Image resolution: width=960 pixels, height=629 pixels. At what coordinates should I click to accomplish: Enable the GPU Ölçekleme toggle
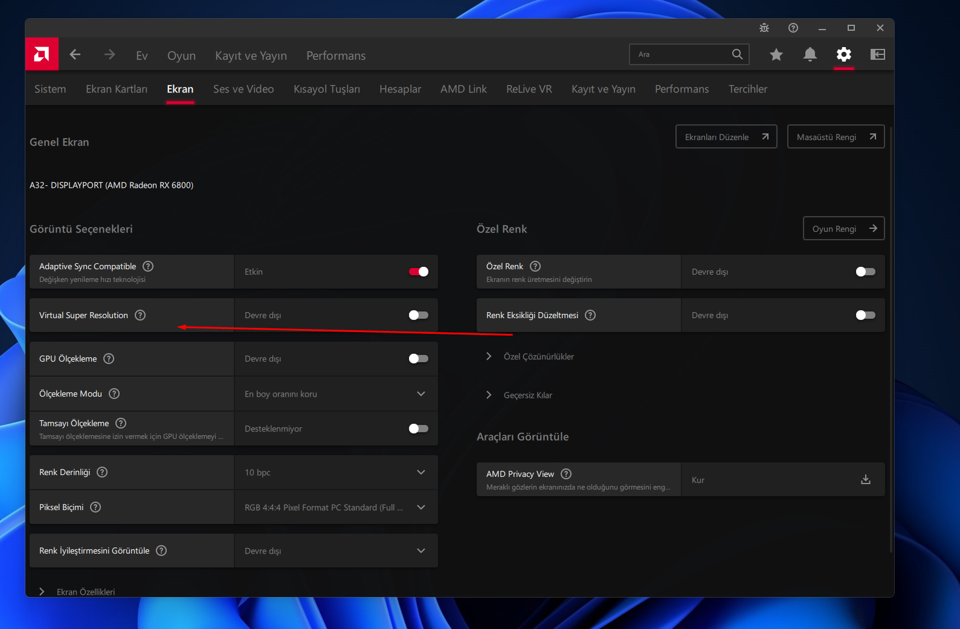418,359
